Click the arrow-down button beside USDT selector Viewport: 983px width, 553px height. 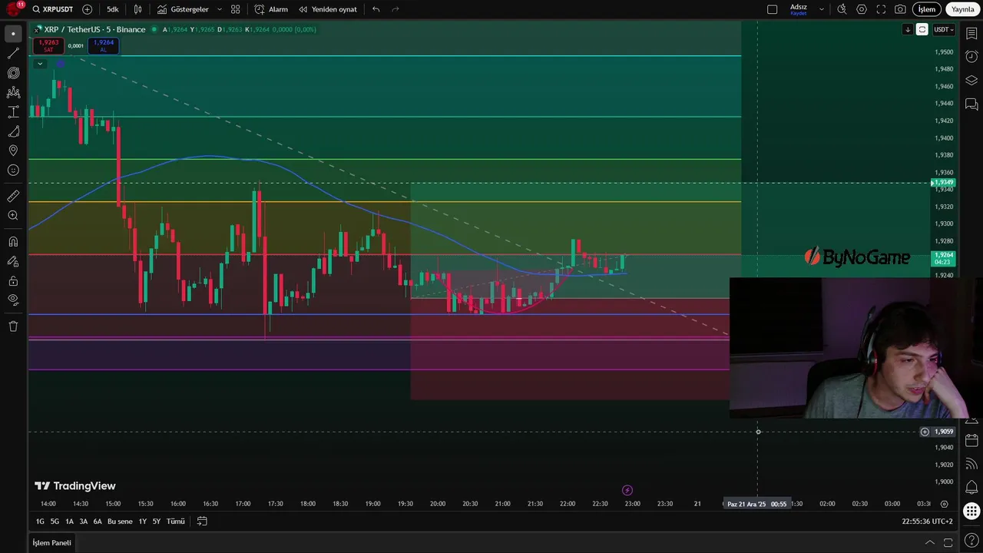(907, 29)
